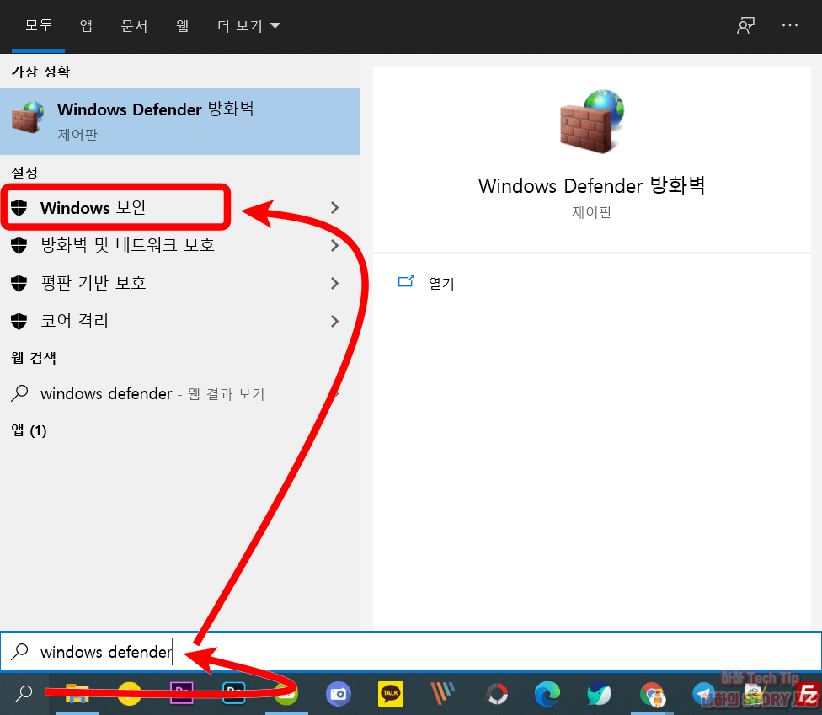Launch the Naver Whale browser from taskbar

599,694
